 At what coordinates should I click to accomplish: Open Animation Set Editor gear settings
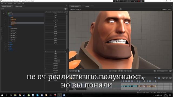(65, 9)
